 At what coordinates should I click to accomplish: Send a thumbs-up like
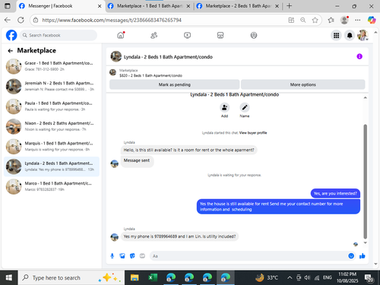(x=363, y=256)
